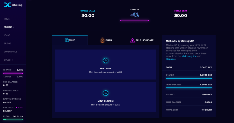Select the Mint Max option card
234x123 pixels.
pos(105,64)
